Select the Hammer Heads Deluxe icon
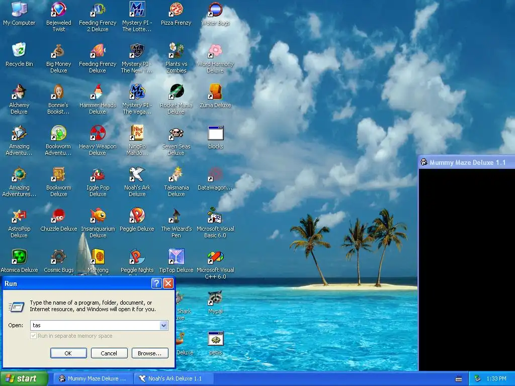Screen dimensions: 515x386 pos(98,99)
